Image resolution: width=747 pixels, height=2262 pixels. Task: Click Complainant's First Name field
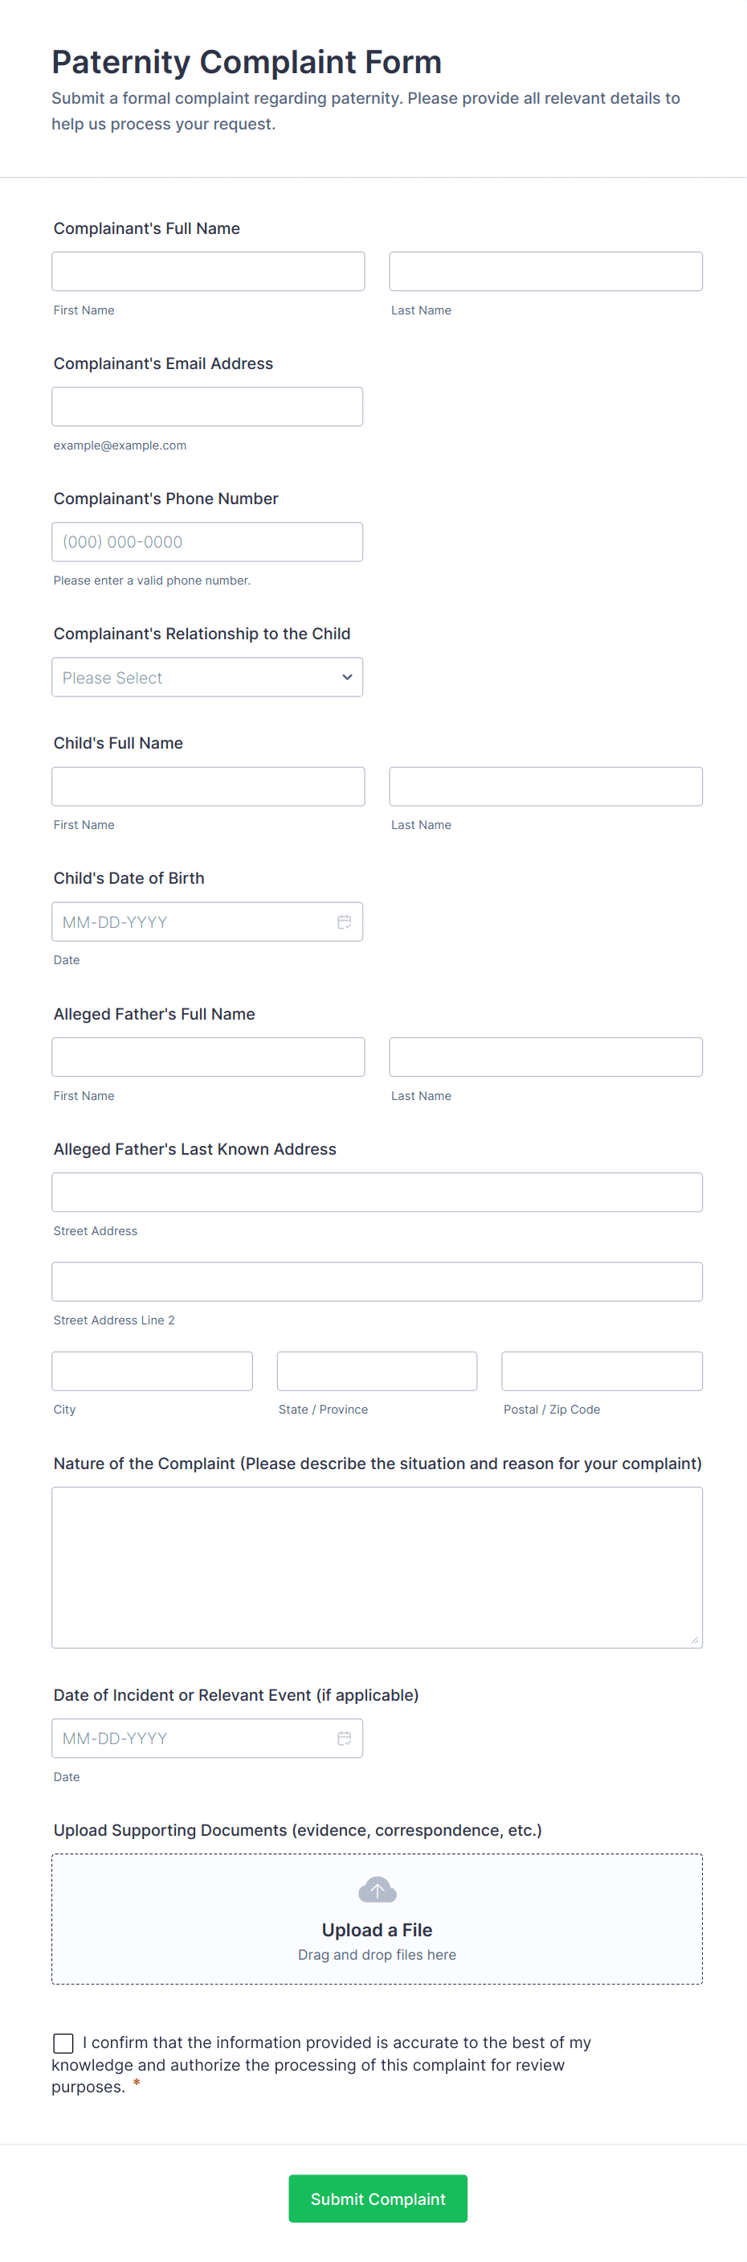[208, 271]
